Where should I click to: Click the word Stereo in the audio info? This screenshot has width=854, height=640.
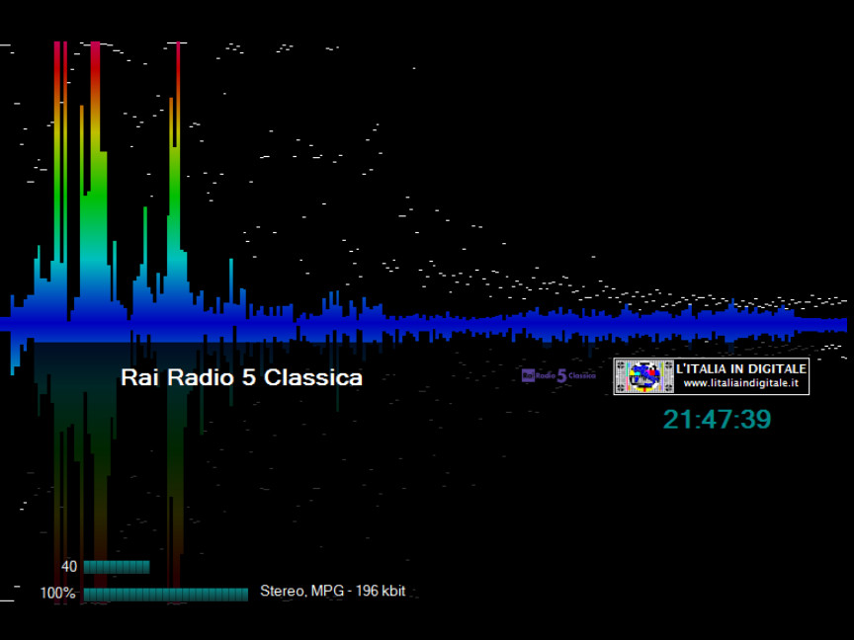(x=281, y=592)
